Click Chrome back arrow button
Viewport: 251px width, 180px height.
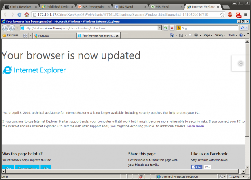pos(5,15)
